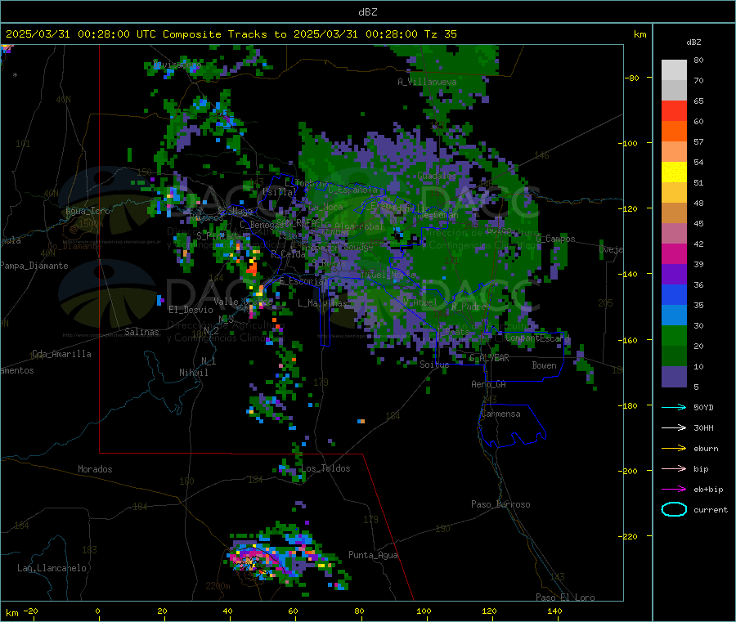Click the Paso El Loro label
736x622 pixels.
[565, 597]
